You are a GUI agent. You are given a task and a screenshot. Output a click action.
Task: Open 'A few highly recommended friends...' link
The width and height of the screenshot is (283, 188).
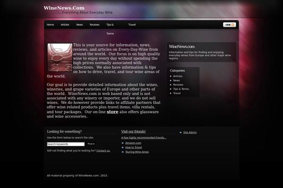(144, 138)
